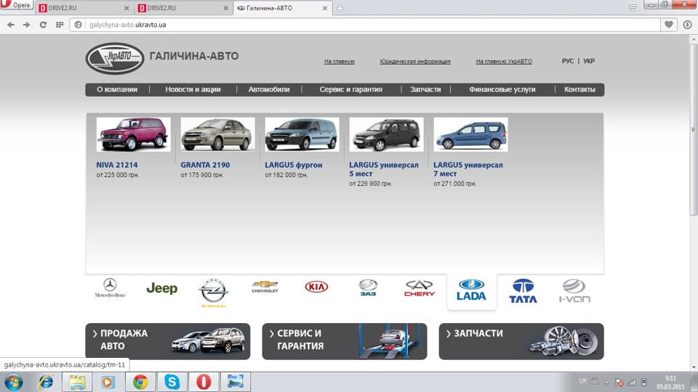Select the Jeep brand logo
698x392 pixels.
pos(162,288)
